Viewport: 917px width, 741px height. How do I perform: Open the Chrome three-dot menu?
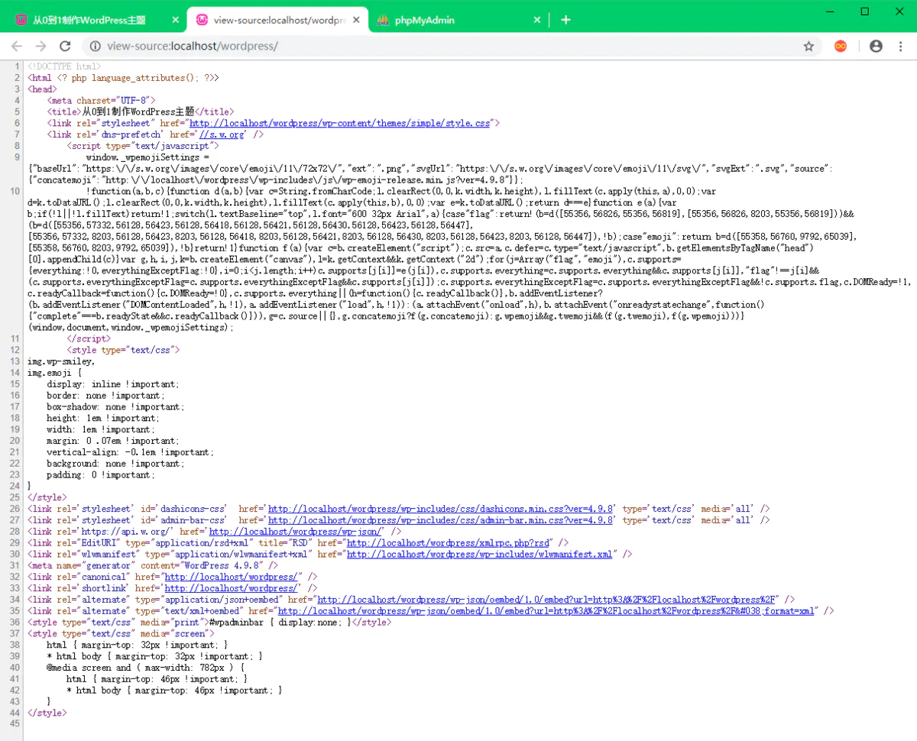point(901,47)
